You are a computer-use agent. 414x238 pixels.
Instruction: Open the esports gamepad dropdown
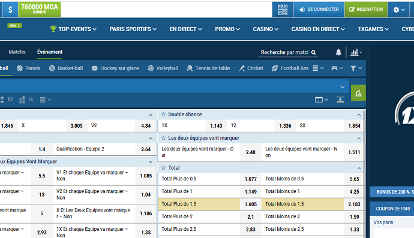coord(337,68)
